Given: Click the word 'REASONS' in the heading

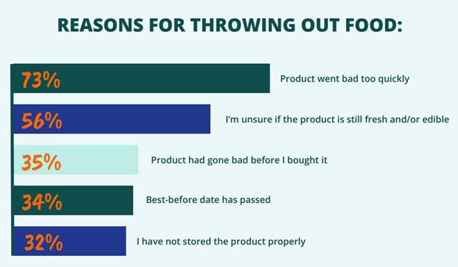Looking at the screenshot, I should tap(101, 25).
